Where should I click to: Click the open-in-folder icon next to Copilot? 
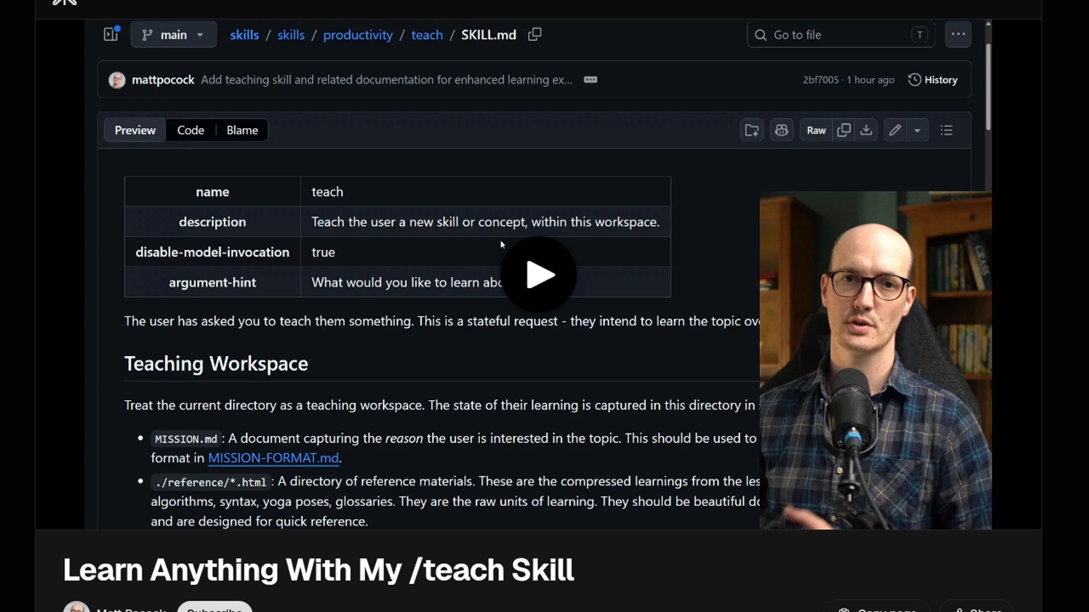[x=752, y=130]
